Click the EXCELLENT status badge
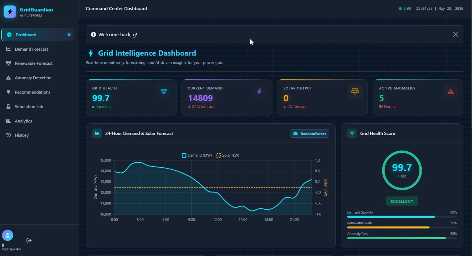The height and width of the screenshot is (256, 472). (402, 201)
